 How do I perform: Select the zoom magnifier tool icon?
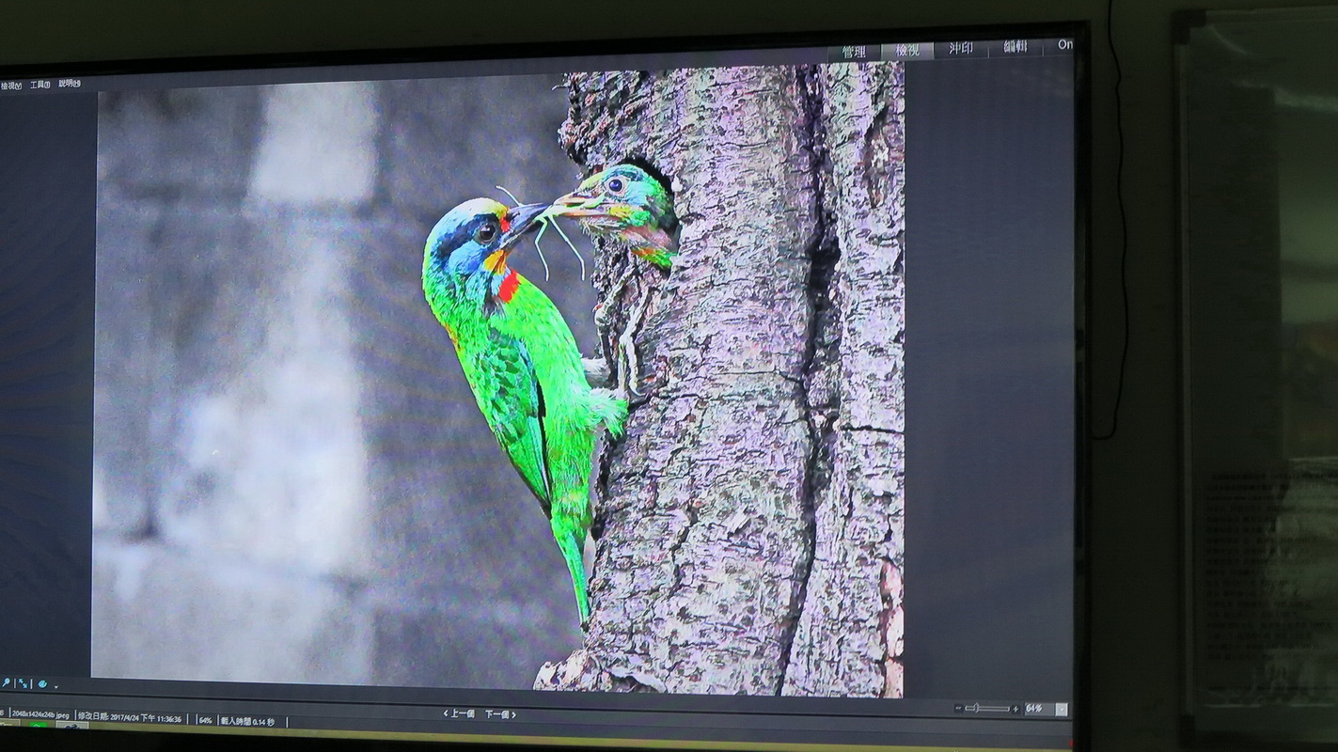6,682
